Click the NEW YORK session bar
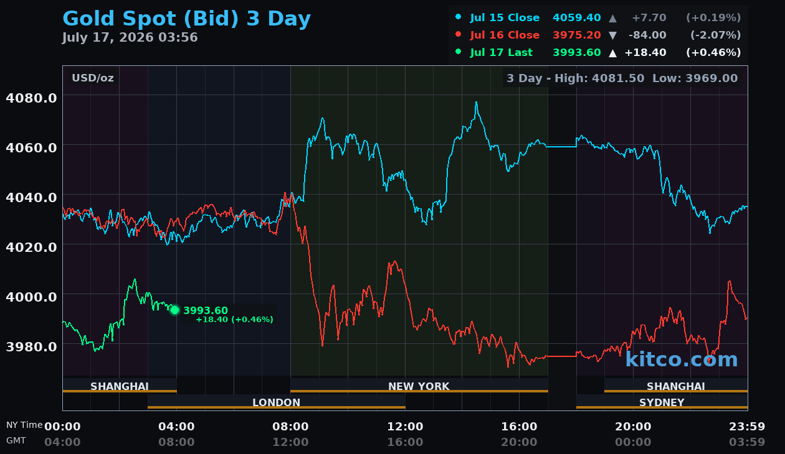This screenshot has height=454, width=785. coord(419,386)
